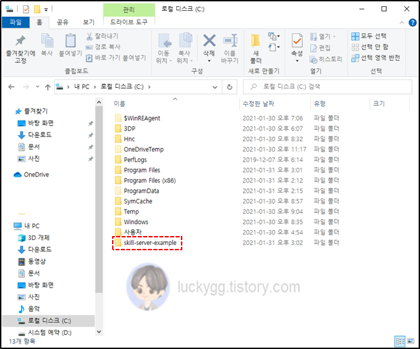Viewport: 420px width, 349px height.
Task: Pin to Quick Access (즐겨찾기에 고정)
Action: click(20, 49)
